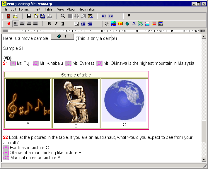Open the Format menu

[x=24, y=9]
